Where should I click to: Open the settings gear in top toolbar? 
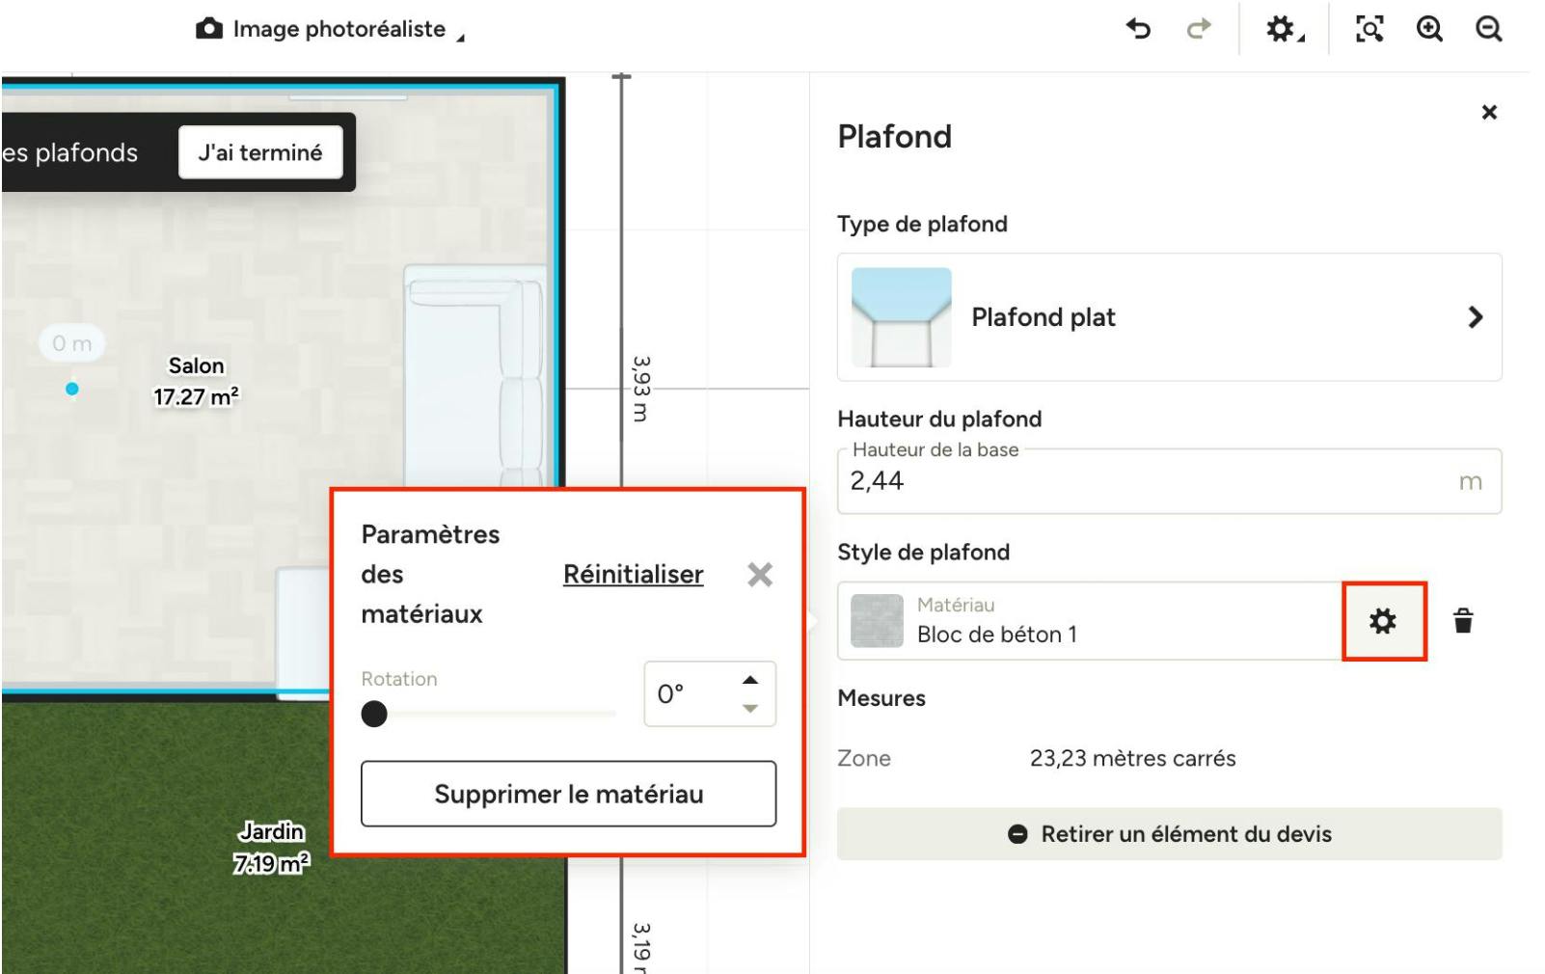pos(1283,30)
